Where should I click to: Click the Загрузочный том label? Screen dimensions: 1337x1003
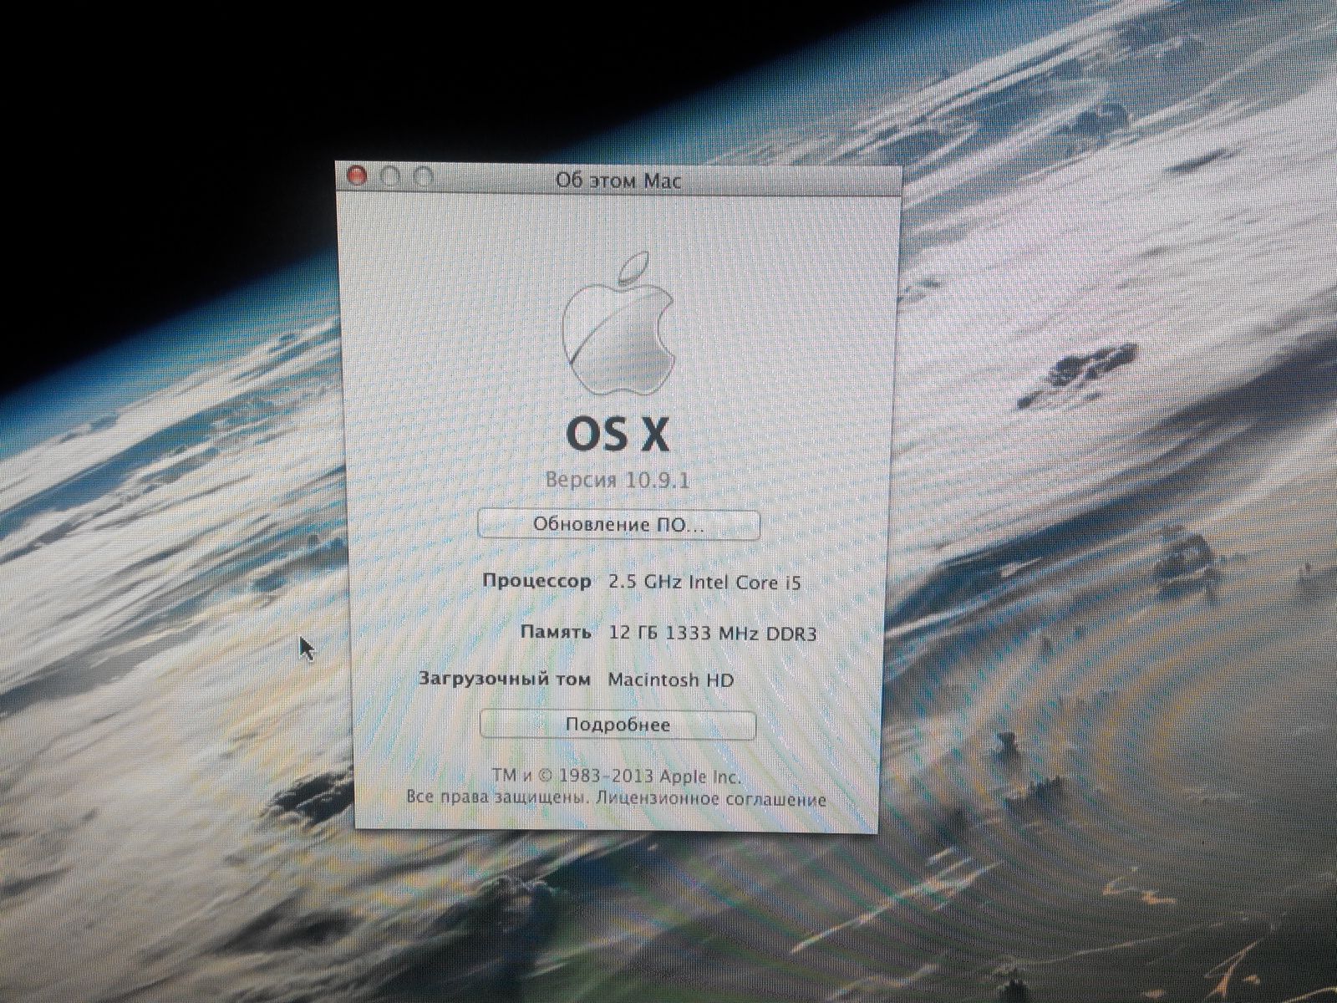pos(505,679)
